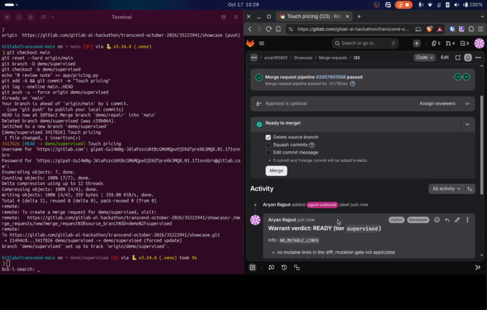Open the Showcase breadcrumb
Viewport: 487px width, 310px height.
[x=303, y=58]
